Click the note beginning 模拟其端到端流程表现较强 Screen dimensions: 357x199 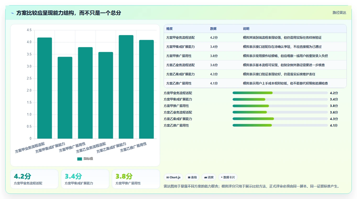point(282,38)
